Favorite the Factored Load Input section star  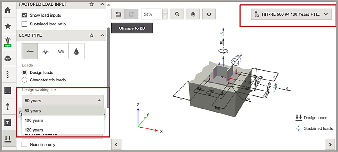click(92, 4)
